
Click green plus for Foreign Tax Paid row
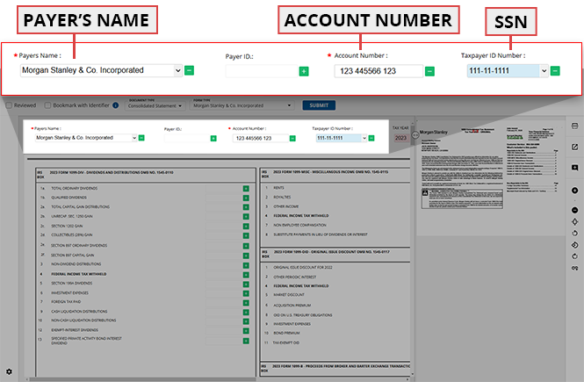[x=247, y=301]
